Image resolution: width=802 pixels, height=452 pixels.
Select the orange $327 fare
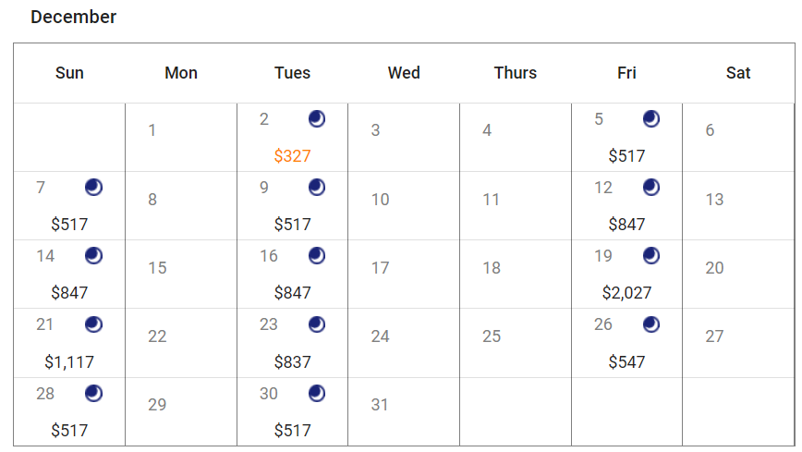(292, 156)
